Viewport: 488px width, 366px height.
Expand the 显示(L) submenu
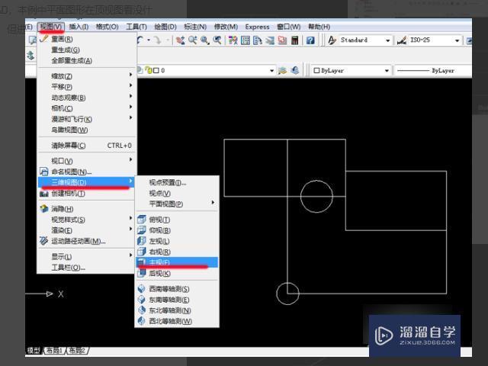tap(86, 256)
